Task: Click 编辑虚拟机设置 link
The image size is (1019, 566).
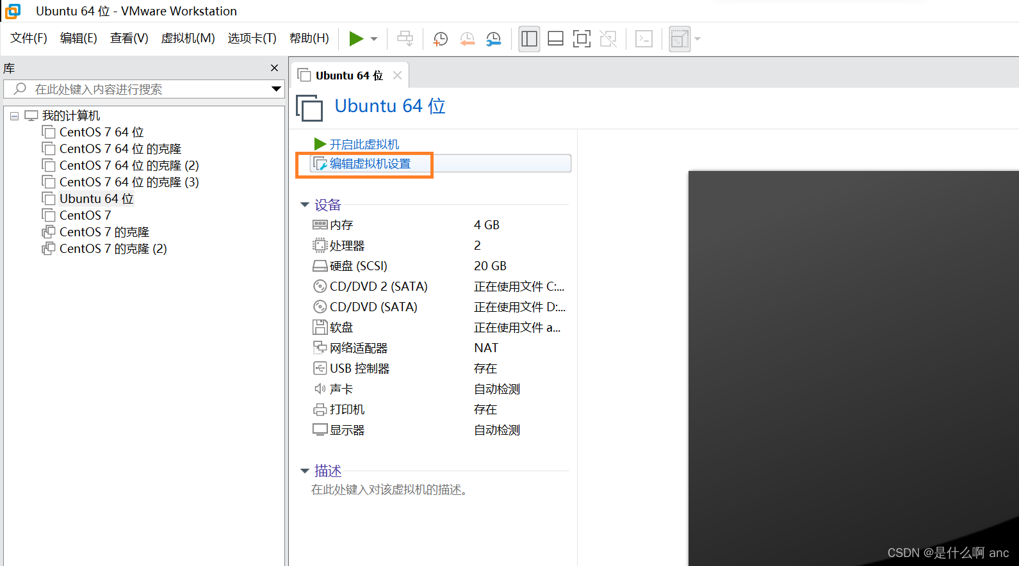Action: [370, 164]
